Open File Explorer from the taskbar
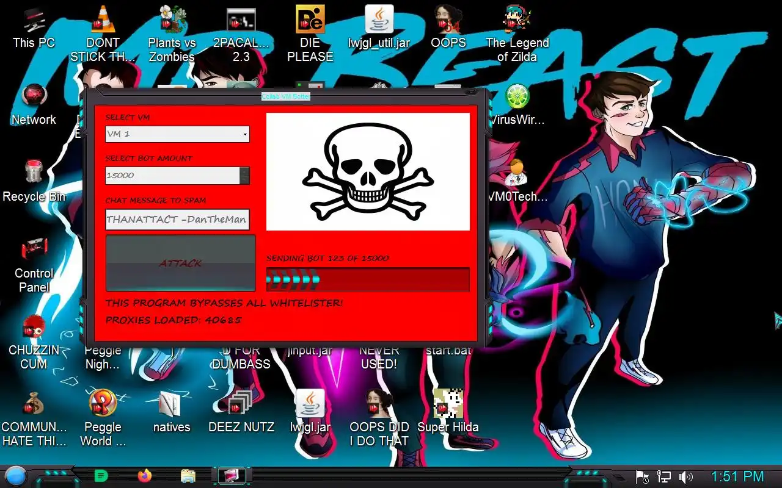 click(188, 476)
